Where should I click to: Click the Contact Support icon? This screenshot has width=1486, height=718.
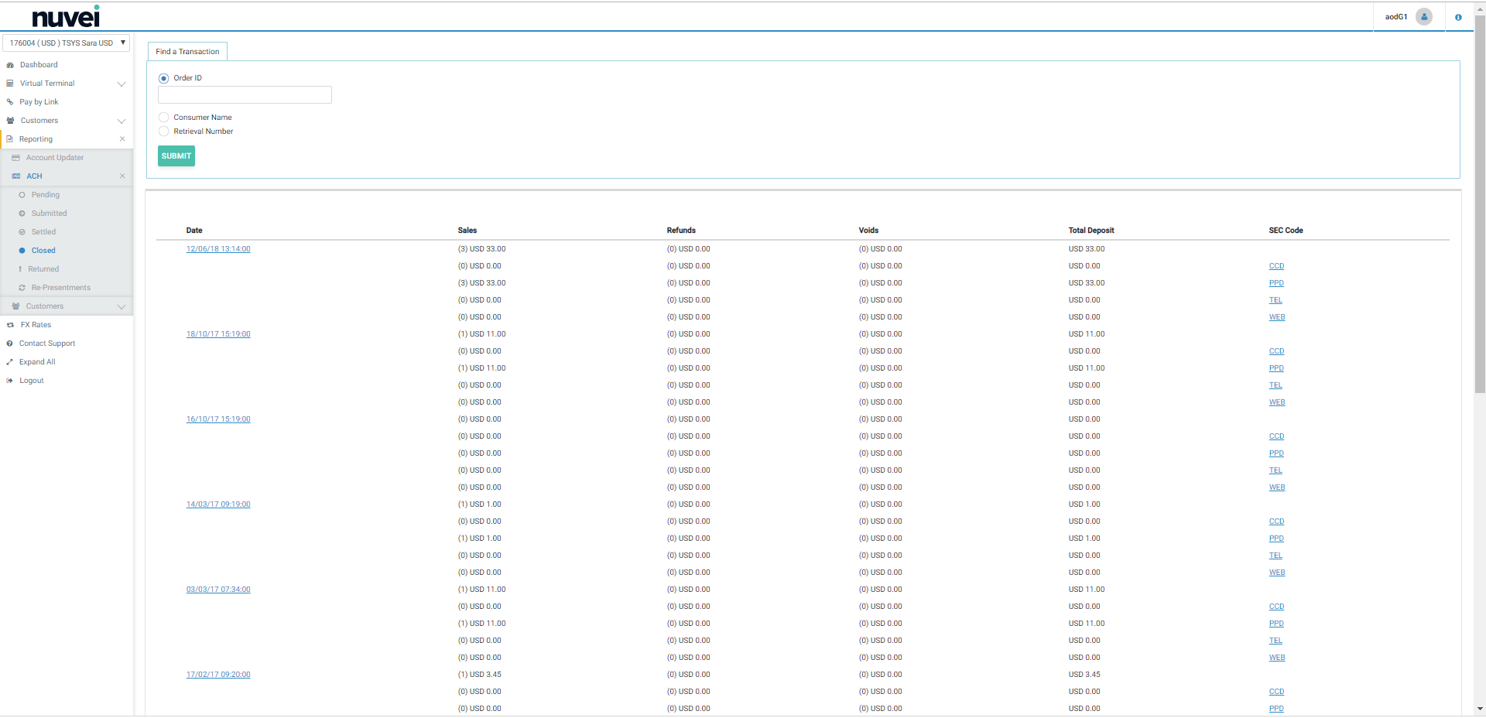(10, 344)
